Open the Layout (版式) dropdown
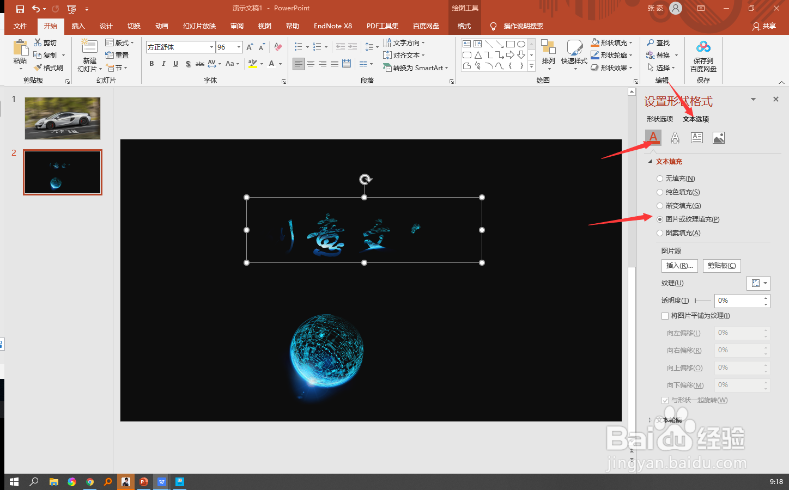Image resolution: width=789 pixels, height=490 pixels. click(x=119, y=42)
